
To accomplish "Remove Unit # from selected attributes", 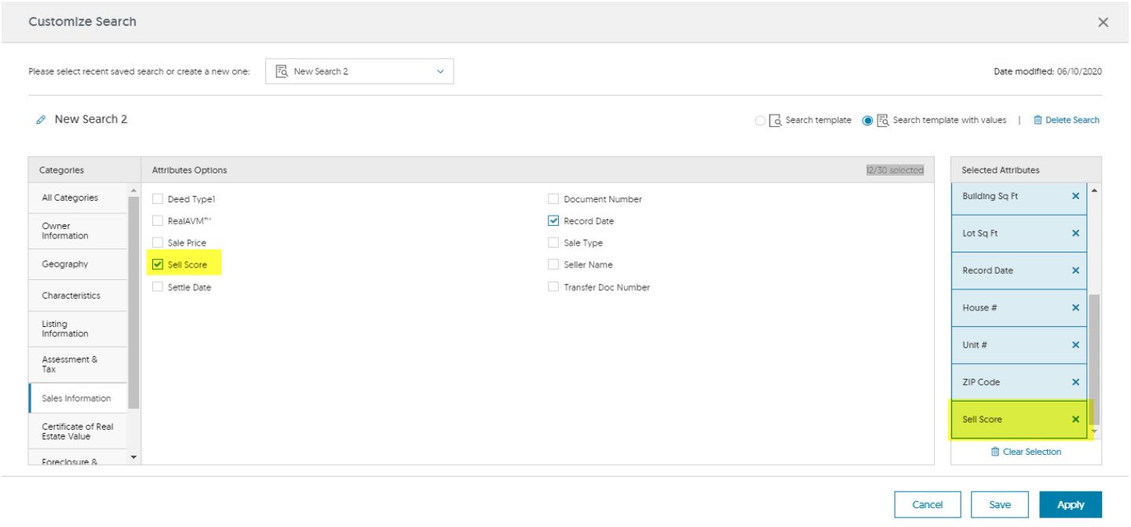I will [x=1075, y=345].
